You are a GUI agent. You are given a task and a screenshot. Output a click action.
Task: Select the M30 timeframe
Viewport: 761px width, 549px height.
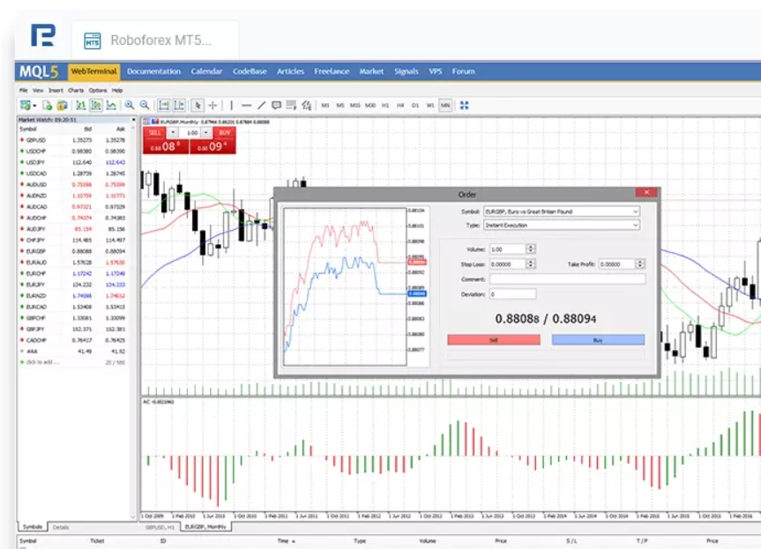370,105
